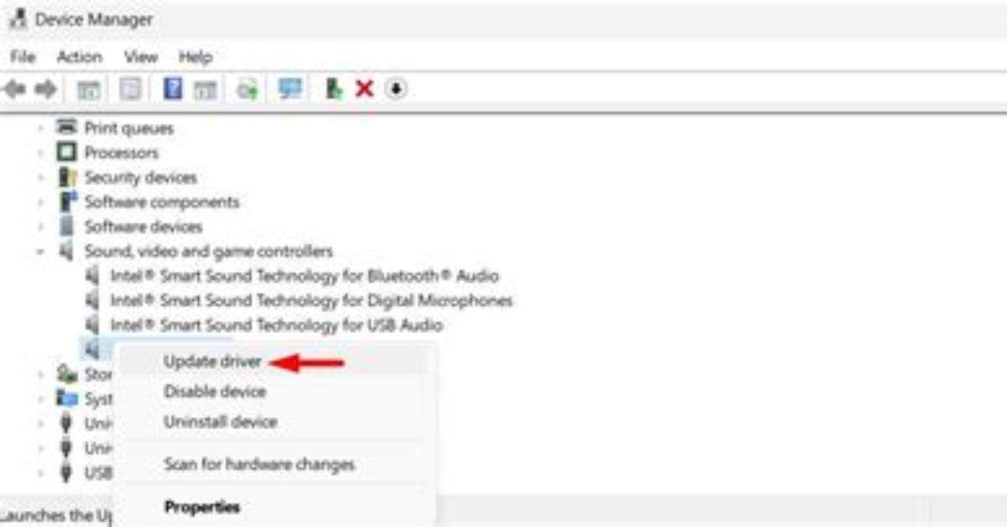The width and height of the screenshot is (1007, 527).
Task: Select the Security devices icon
Action: coord(66,177)
